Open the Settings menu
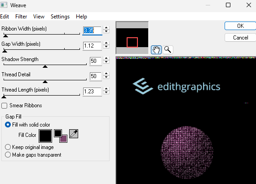Viewport: 256px width, 184px height. pos(60,17)
